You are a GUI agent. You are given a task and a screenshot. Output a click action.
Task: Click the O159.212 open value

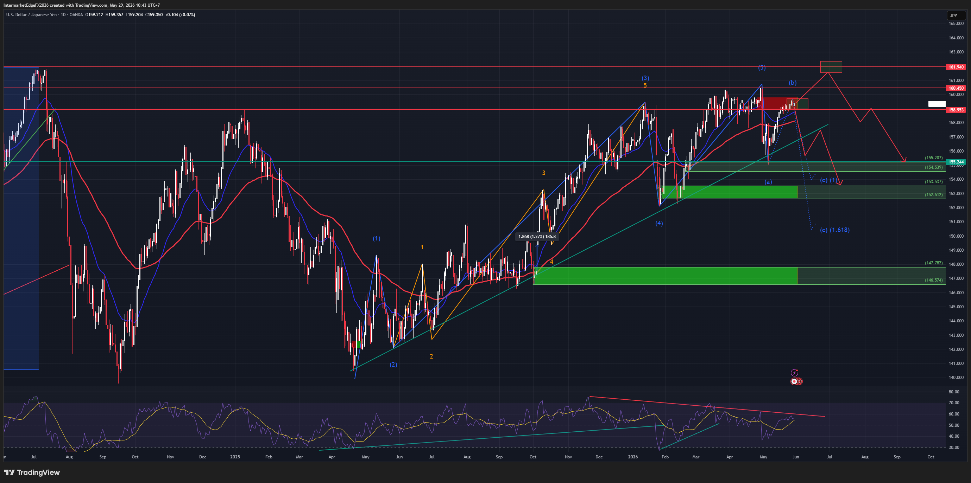[x=94, y=15]
